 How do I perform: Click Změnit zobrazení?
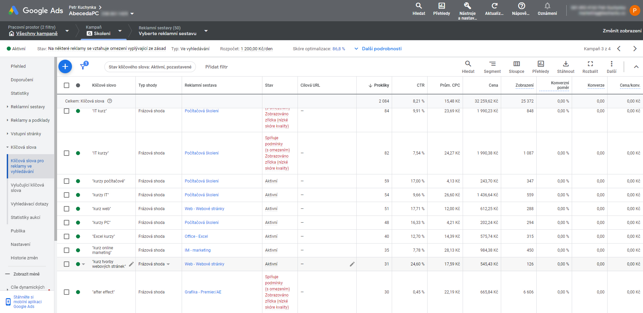pyautogui.click(x=622, y=31)
